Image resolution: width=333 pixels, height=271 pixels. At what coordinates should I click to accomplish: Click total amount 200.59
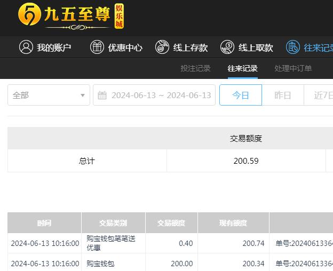pyautogui.click(x=246, y=161)
